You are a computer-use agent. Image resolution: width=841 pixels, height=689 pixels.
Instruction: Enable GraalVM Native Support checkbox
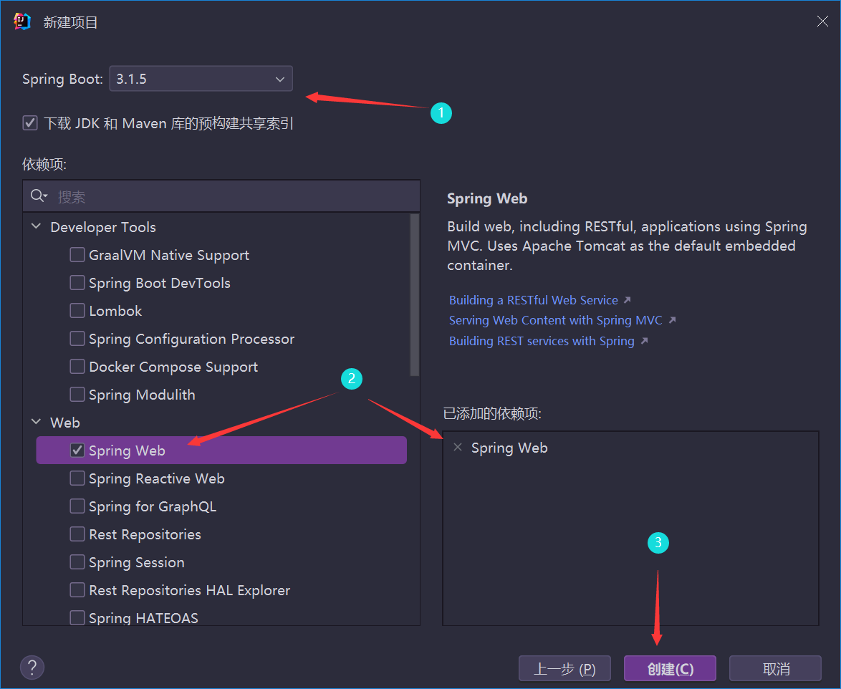point(77,255)
